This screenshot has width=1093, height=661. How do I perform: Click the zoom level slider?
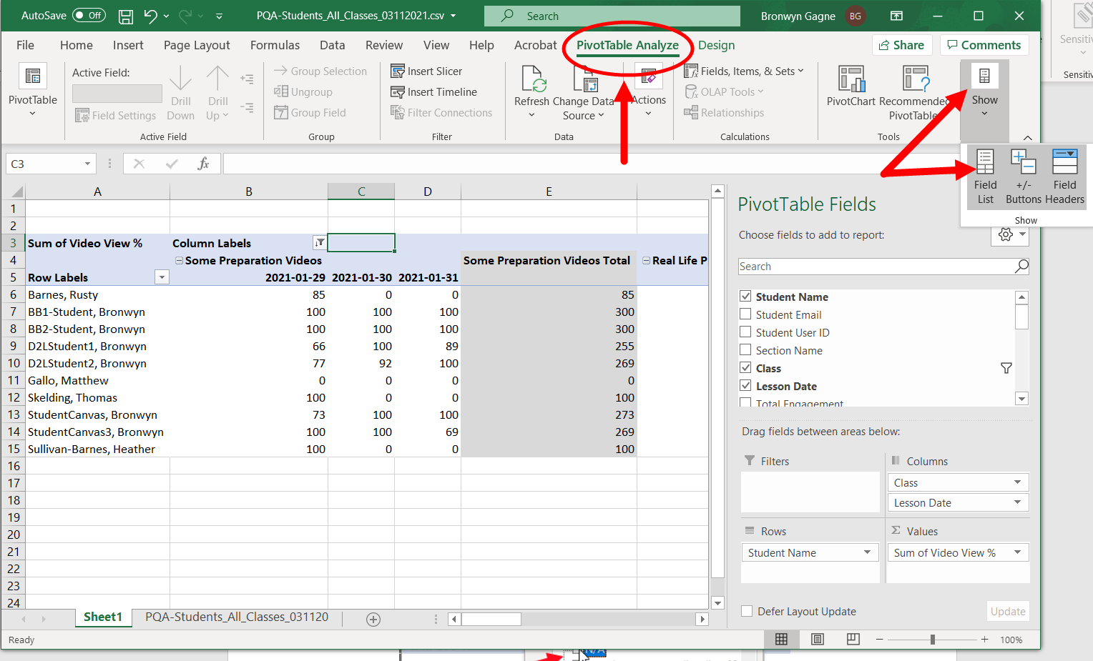(x=932, y=640)
